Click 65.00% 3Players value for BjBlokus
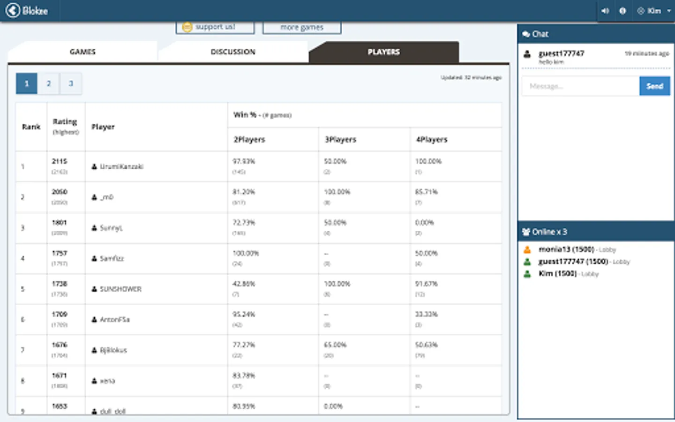The image size is (675, 422). click(335, 345)
